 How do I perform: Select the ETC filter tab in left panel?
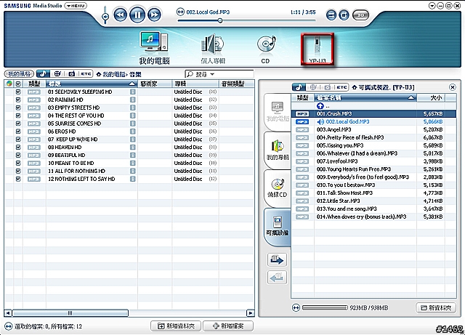(x=86, y=74)
